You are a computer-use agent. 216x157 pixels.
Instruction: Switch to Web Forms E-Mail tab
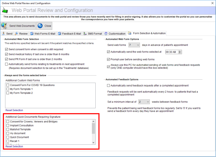(43, 33)
